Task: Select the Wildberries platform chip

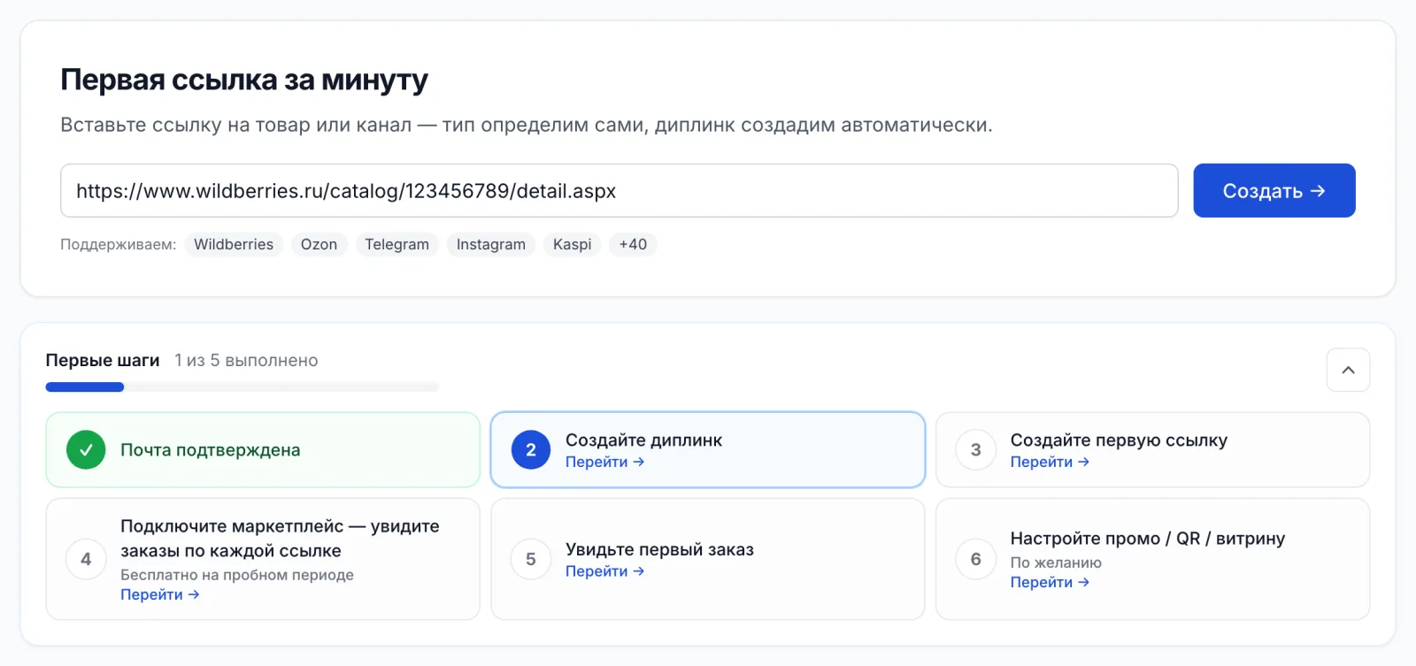Action: (234, 244)
